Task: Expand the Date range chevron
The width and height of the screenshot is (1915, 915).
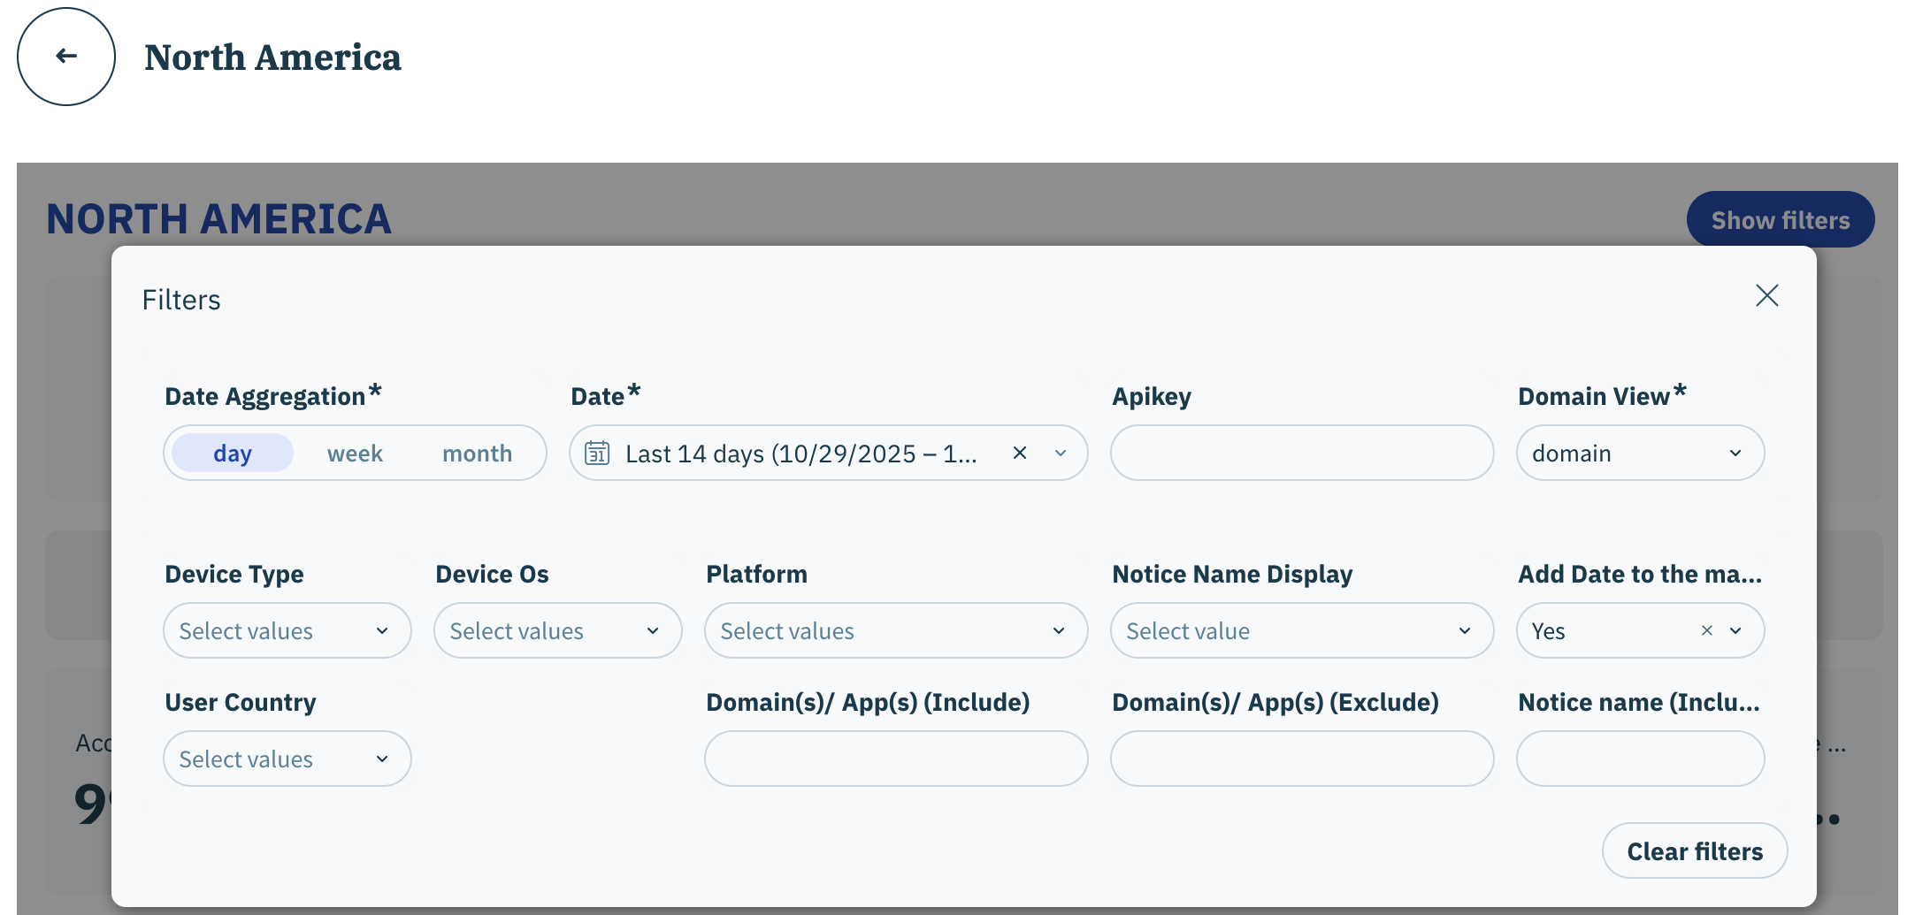Action: pos(1061,454)
